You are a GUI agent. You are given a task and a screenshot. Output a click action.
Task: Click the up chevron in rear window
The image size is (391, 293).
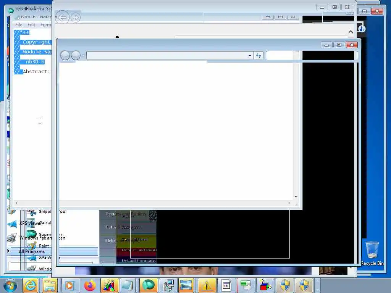coord(351,32)
